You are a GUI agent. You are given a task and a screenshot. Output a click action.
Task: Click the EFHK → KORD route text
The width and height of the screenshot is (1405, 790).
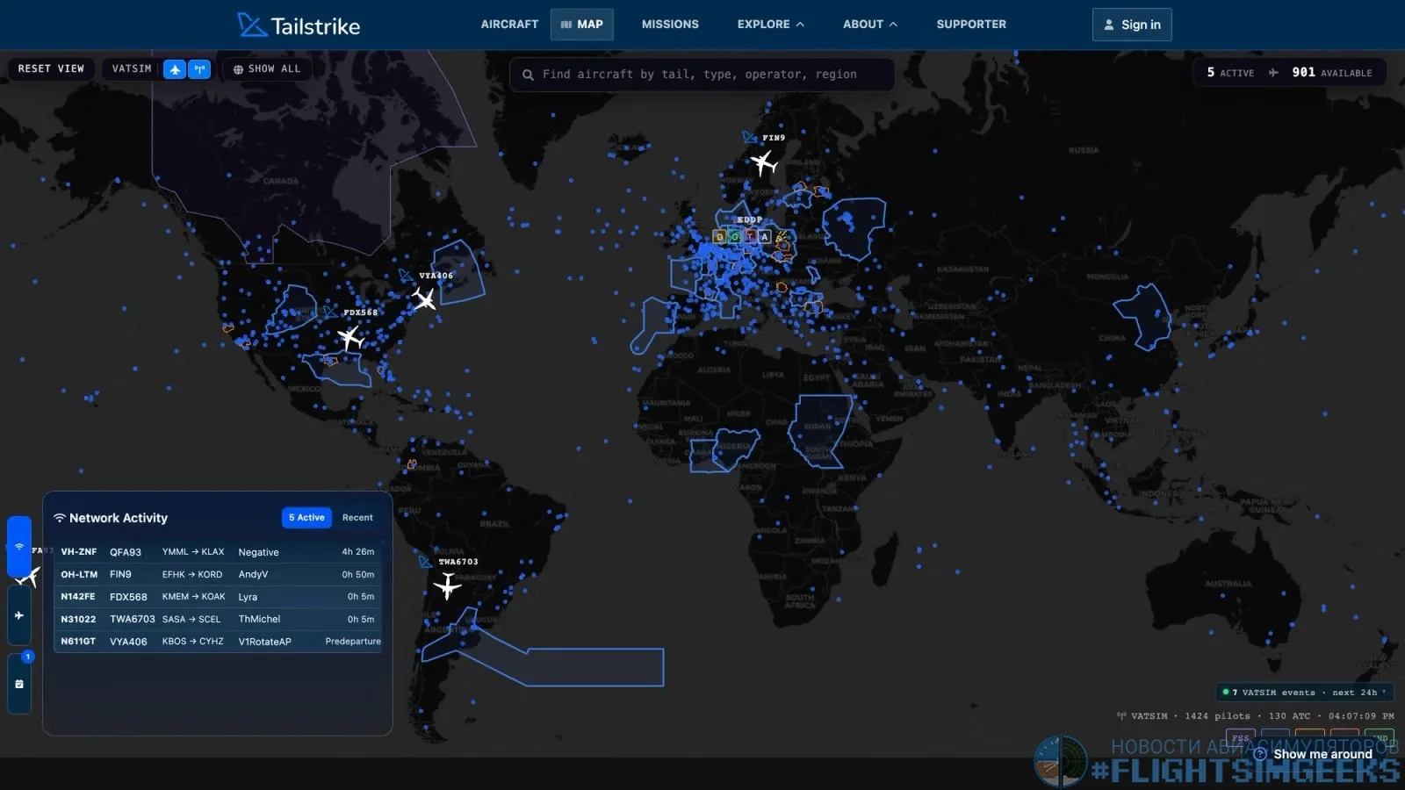(x=192, y=574)
